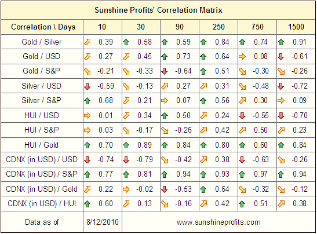Viewport: 317px width, 234px height.
Task: Click the CDNX (in USD) / S&P row label
Action: 42,174
